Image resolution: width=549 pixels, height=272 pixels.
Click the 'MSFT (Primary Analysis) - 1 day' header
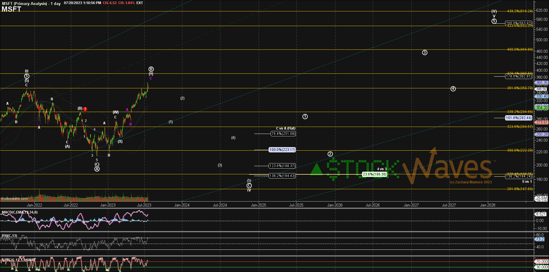pos(31,4)
